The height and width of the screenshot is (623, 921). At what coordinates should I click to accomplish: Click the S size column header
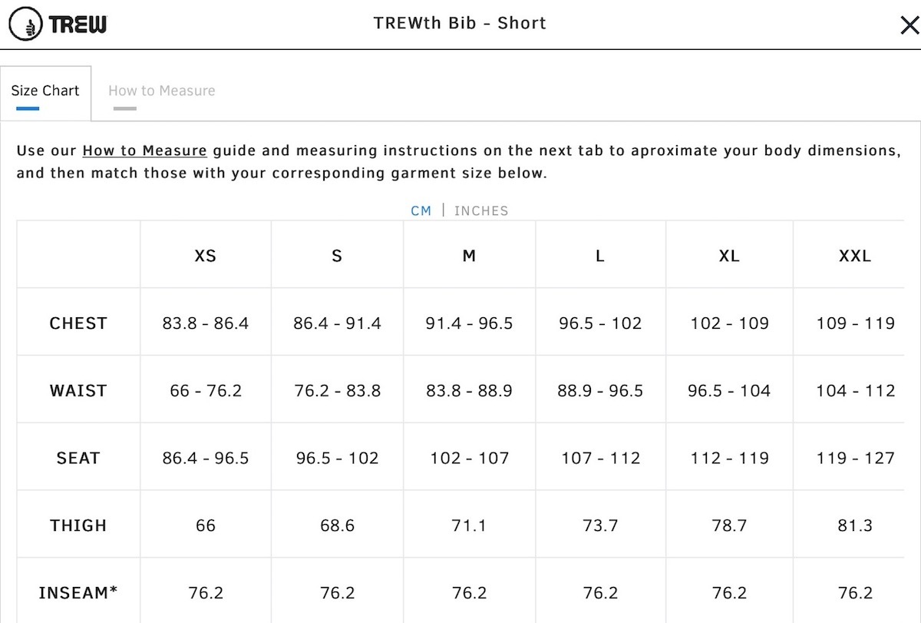coord(337,256)
